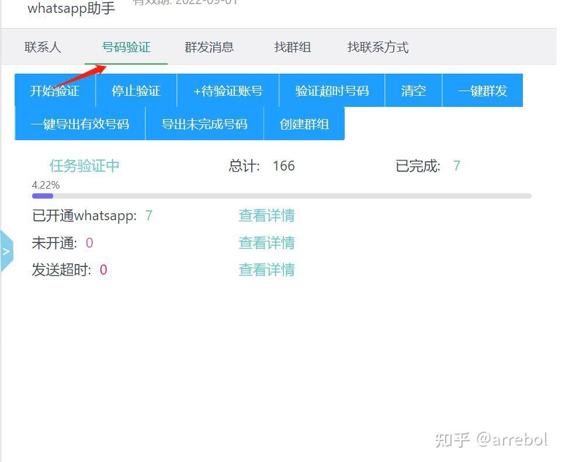The height and width of the screenshot is (462, 562).
Task: View details for 发送超时 row
Action: (x=266, y=269)
